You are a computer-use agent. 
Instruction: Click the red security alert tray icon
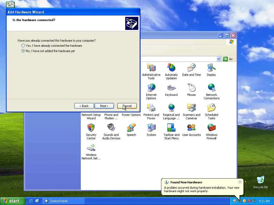(249, 201)
